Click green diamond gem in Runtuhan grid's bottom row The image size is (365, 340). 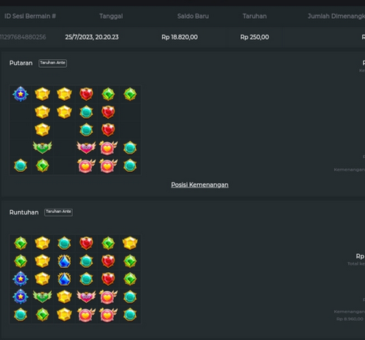pyautogui.click(x=42, y=314)
